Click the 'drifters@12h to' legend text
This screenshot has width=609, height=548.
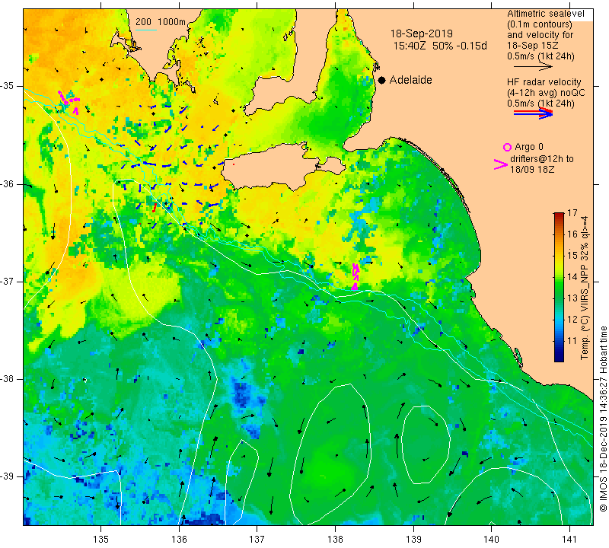pyautogui.click(x=542, y=159)
